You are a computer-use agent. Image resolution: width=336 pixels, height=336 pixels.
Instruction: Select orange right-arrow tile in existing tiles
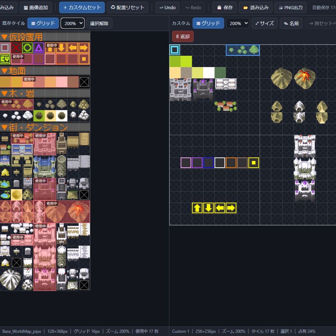[x=84, y=48]
